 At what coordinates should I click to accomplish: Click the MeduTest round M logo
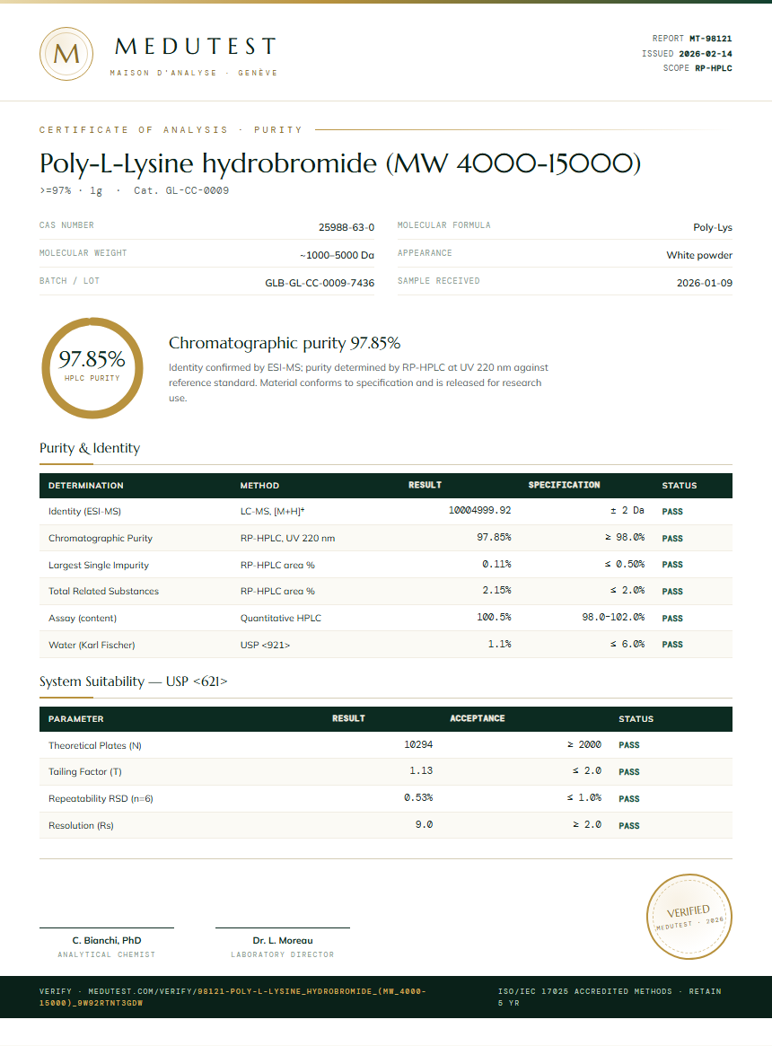(66, 54)
